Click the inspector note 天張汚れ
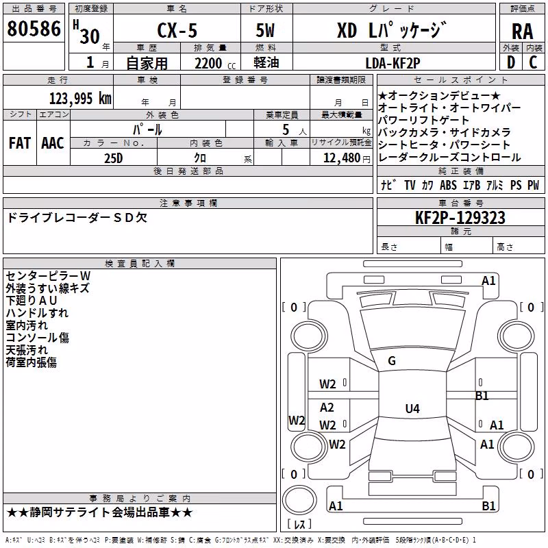The image size is (548, 548). (x=27, y=349)
